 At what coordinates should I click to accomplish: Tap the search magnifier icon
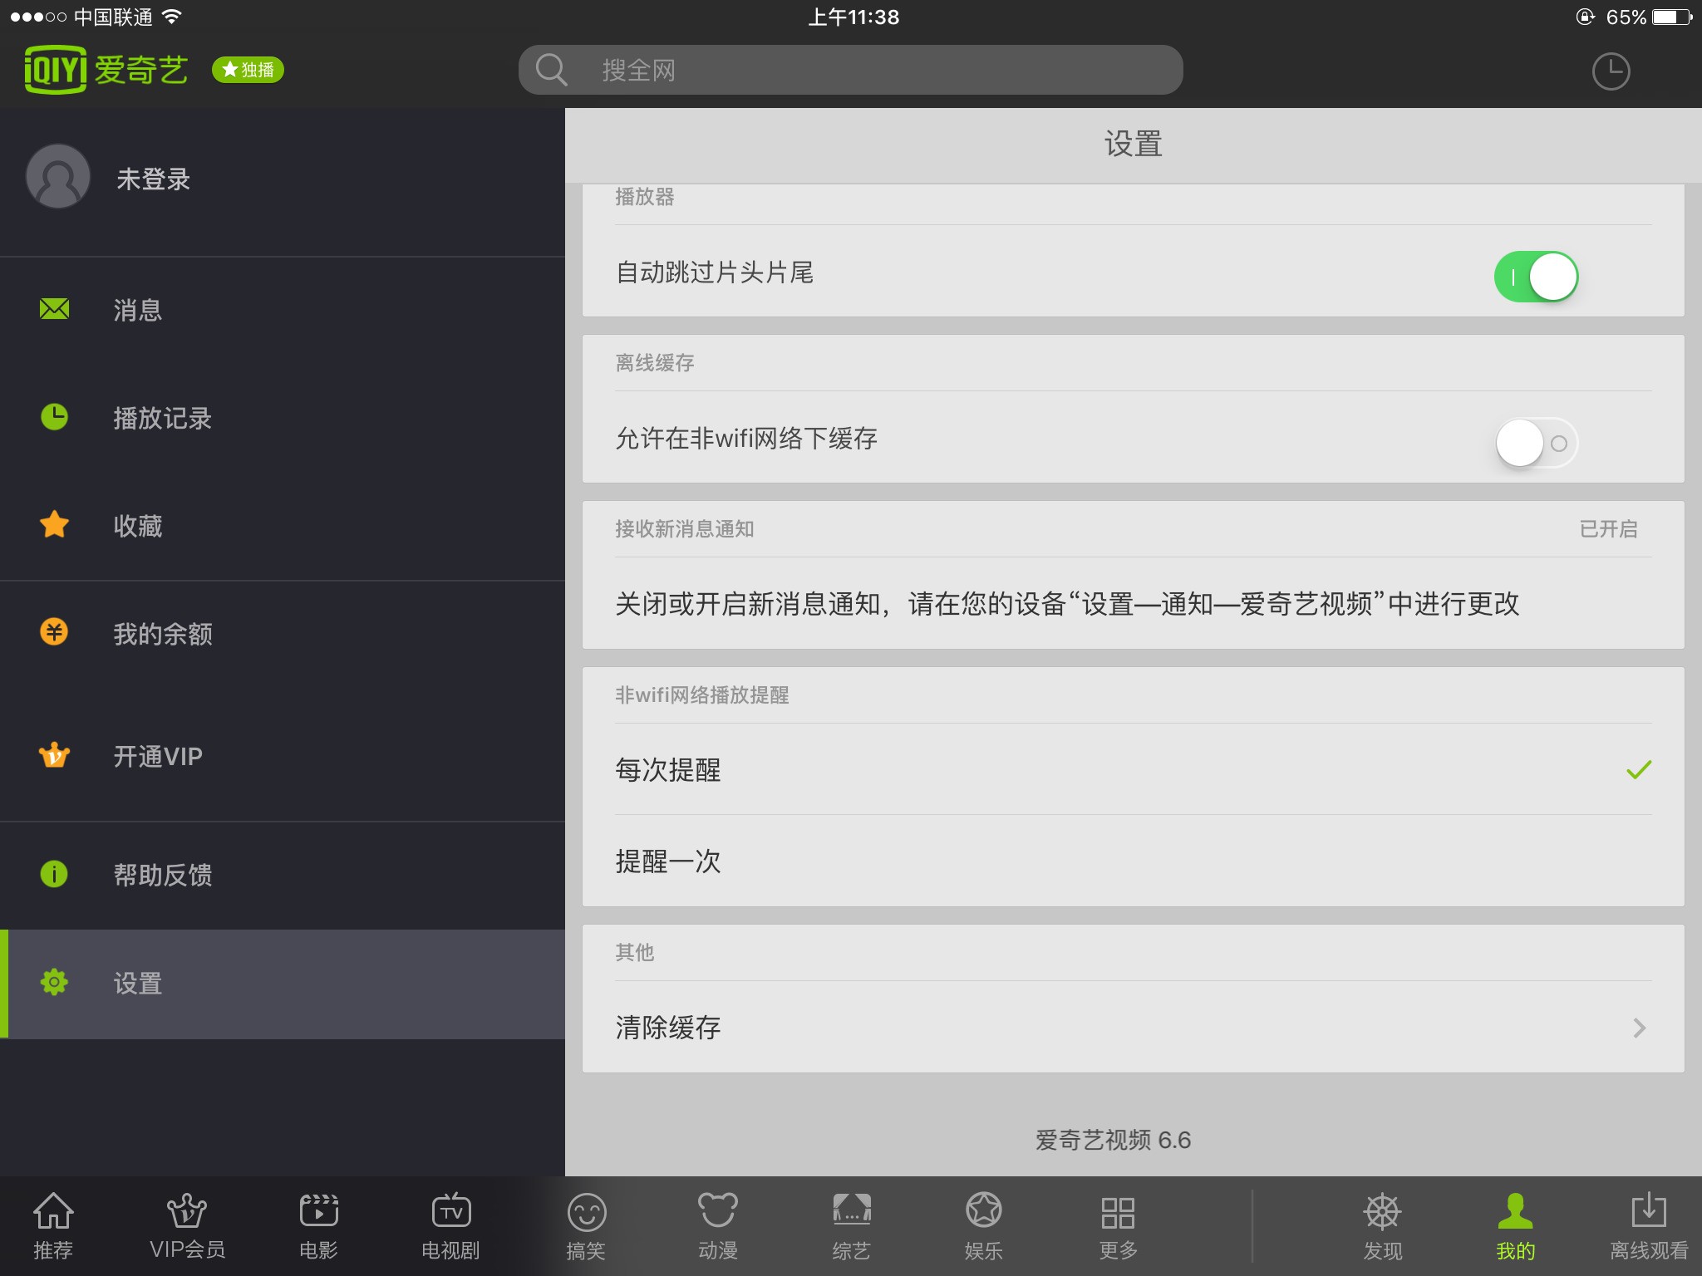coord(551,70)
